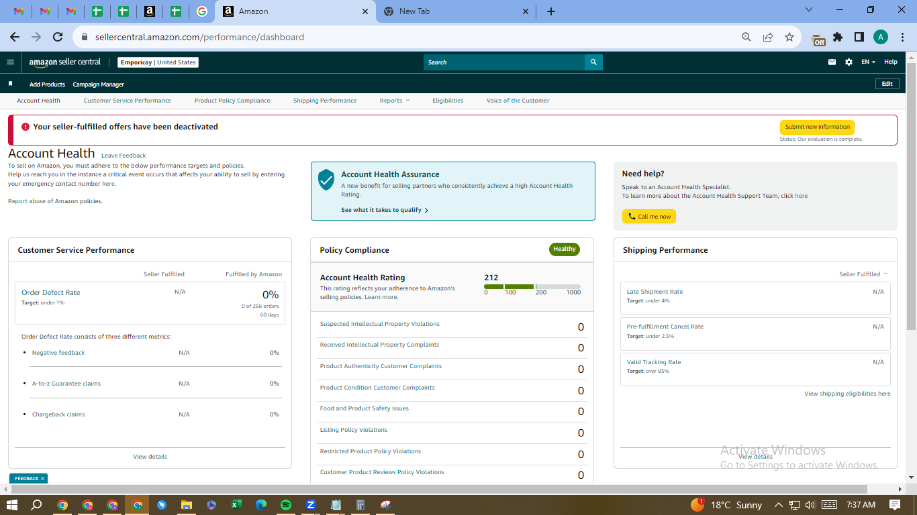The height and width of the screenshot is (515, 917).
Task: Open a new browser tab with plus
Action: (551, 11)
